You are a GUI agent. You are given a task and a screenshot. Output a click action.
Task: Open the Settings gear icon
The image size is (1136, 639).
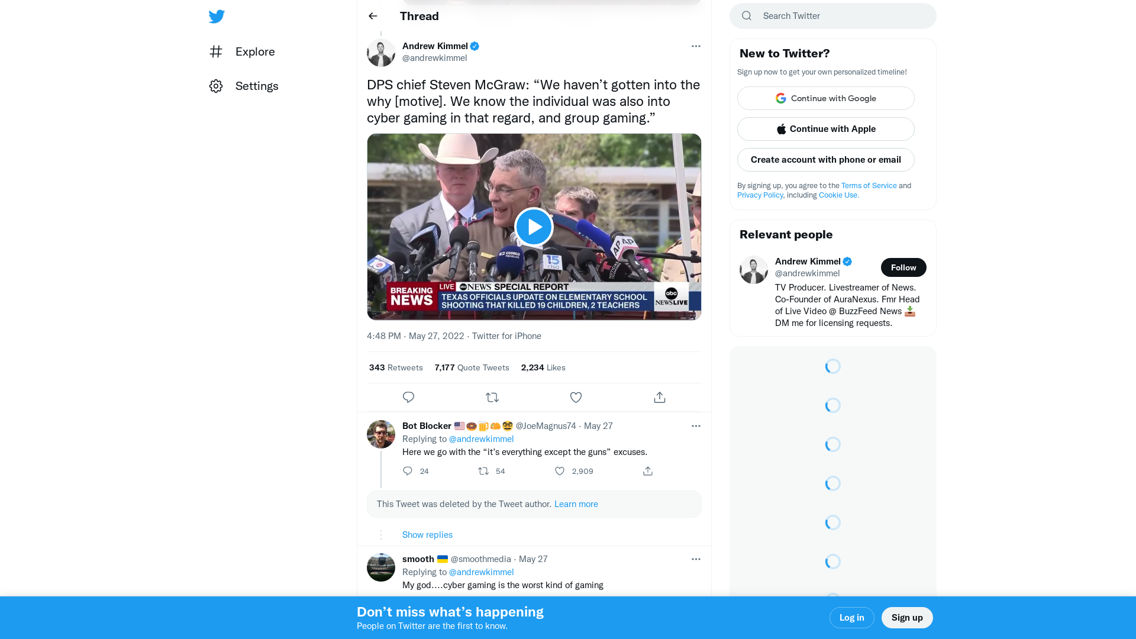[216, 86]
